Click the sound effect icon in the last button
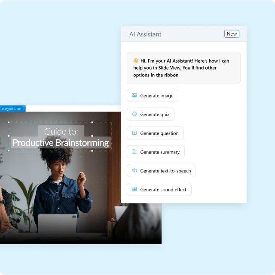Screen dimensions: 275x275 coord(134,190)
